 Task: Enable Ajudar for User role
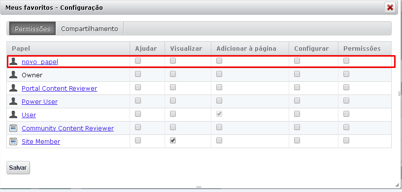[138, 114]
